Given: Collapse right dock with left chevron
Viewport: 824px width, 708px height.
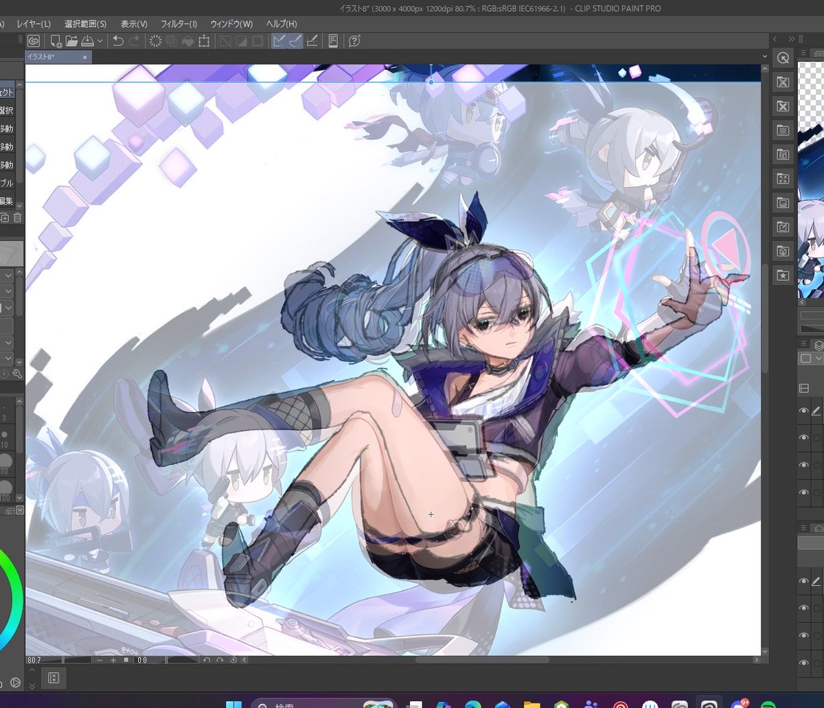Looking at the screenshot, I should [775, 39].
